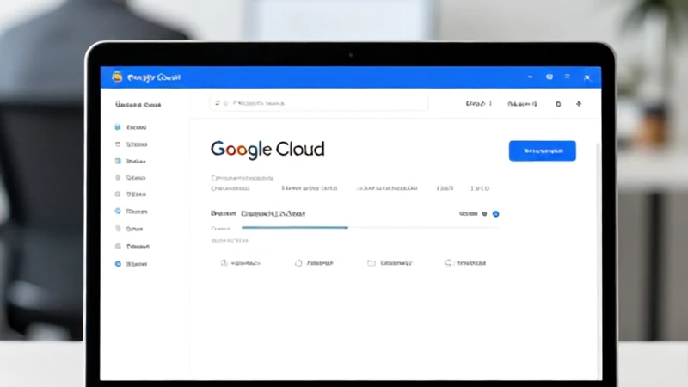Click the small ring icon beside the microphone icon

tap(558, 104)
